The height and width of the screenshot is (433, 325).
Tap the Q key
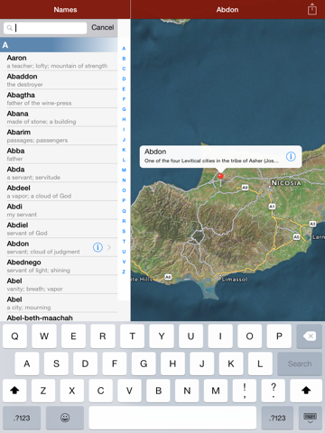(x=14, y=336)
